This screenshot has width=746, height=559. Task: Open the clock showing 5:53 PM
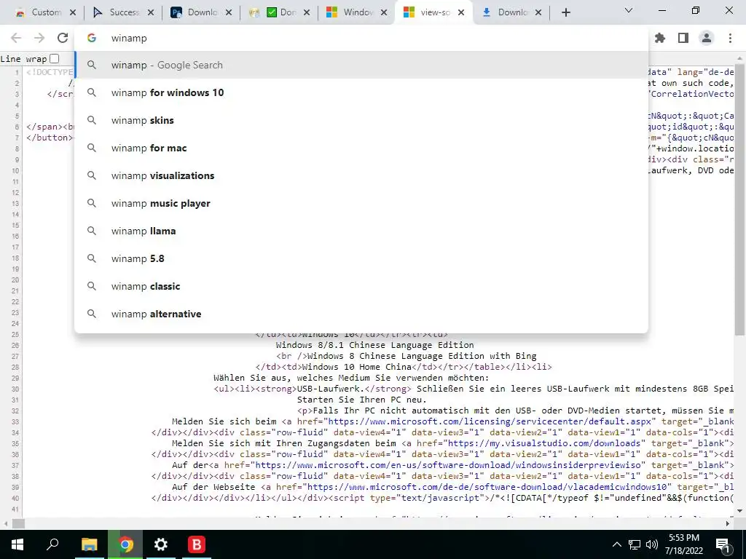(x=684, y=544)
